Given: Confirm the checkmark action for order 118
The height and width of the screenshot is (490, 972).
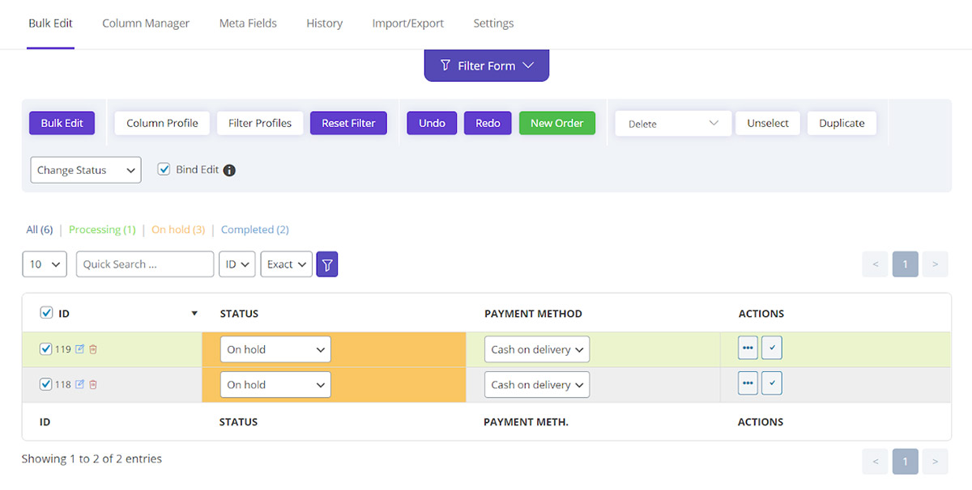Looking at the screenshot, I should [771, 383].
